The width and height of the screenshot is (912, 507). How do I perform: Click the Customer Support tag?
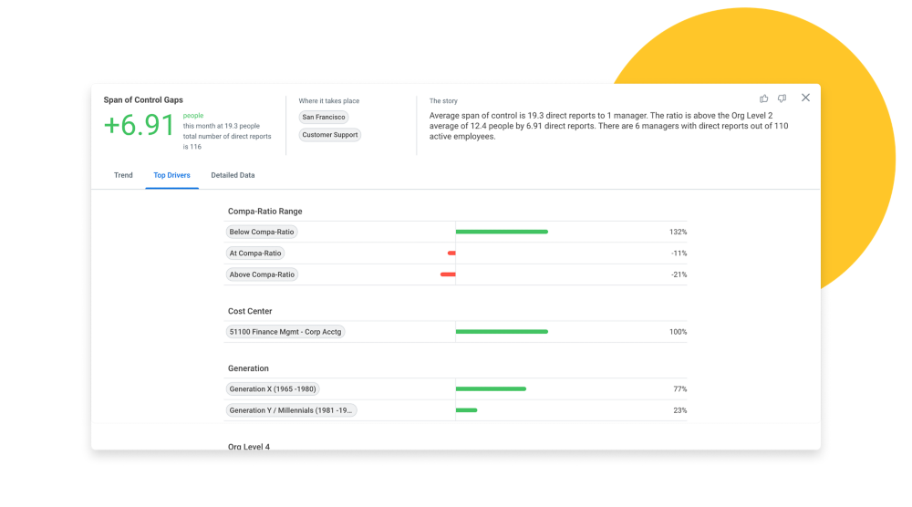[x=330, y=135]
